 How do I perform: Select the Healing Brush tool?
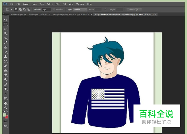pos(5,48)
